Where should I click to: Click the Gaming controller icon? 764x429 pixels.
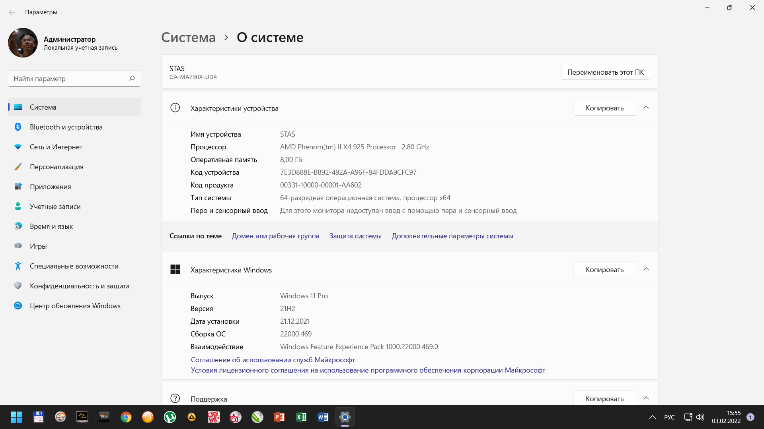coord(18,246)
